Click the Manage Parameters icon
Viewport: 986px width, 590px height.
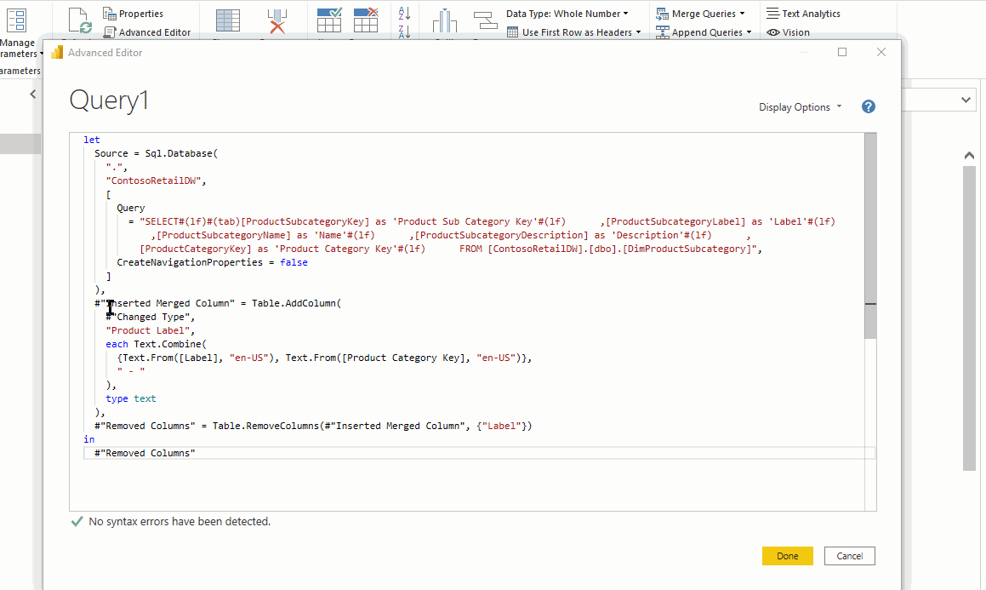[x=16, y=20]
